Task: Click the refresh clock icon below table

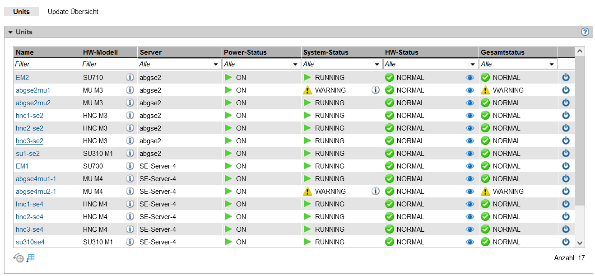Action: [19, 258]
